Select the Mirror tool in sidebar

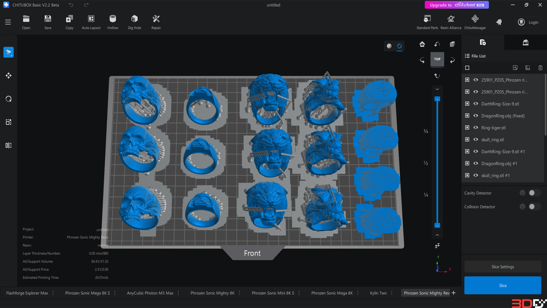click(x=9, y=145)
